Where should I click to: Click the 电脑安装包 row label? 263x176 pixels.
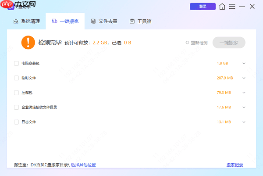pos(30,63)
